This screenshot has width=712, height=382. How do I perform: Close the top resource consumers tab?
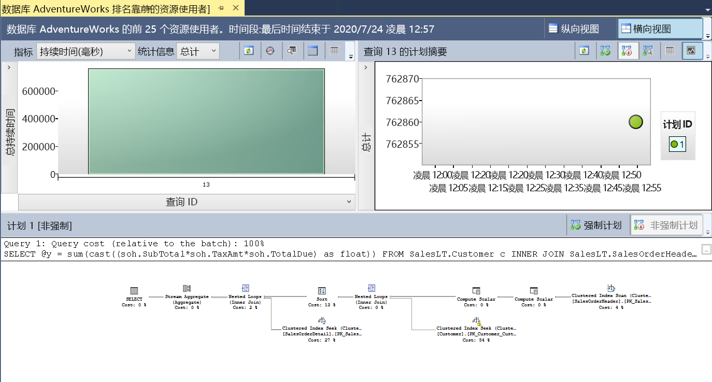[236, 8]
